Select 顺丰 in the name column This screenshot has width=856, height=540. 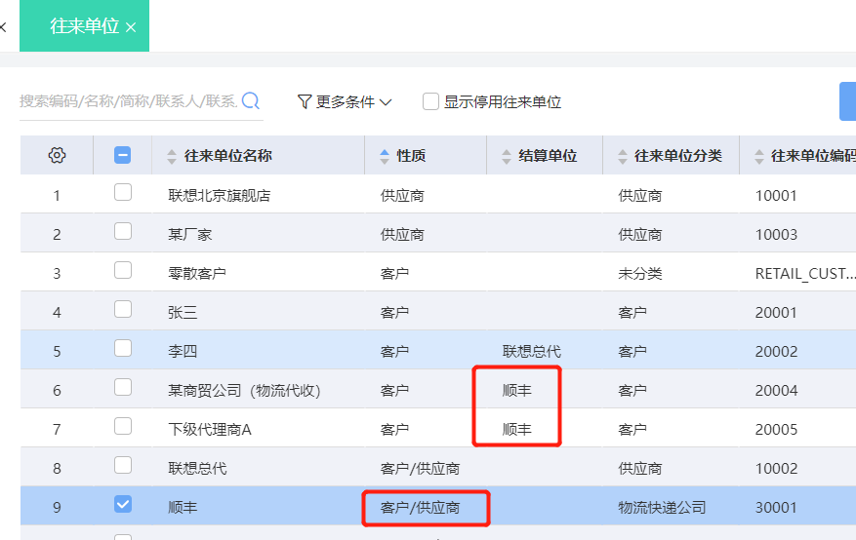pos(183,508)
